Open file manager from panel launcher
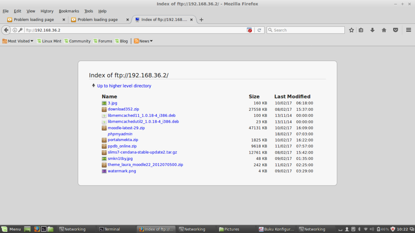 50,229
